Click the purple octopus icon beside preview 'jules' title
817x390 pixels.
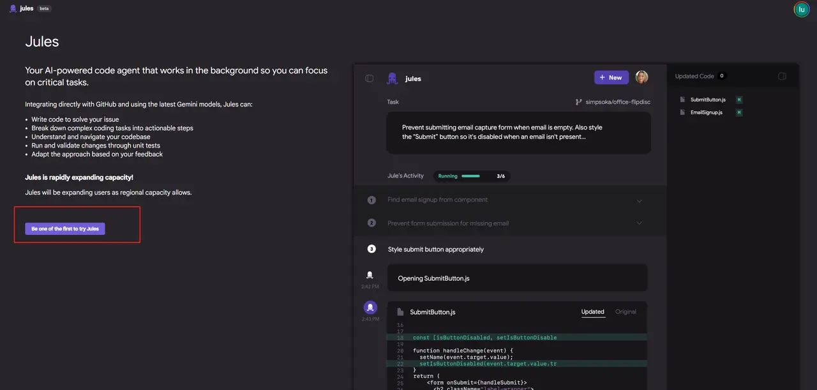392,78
